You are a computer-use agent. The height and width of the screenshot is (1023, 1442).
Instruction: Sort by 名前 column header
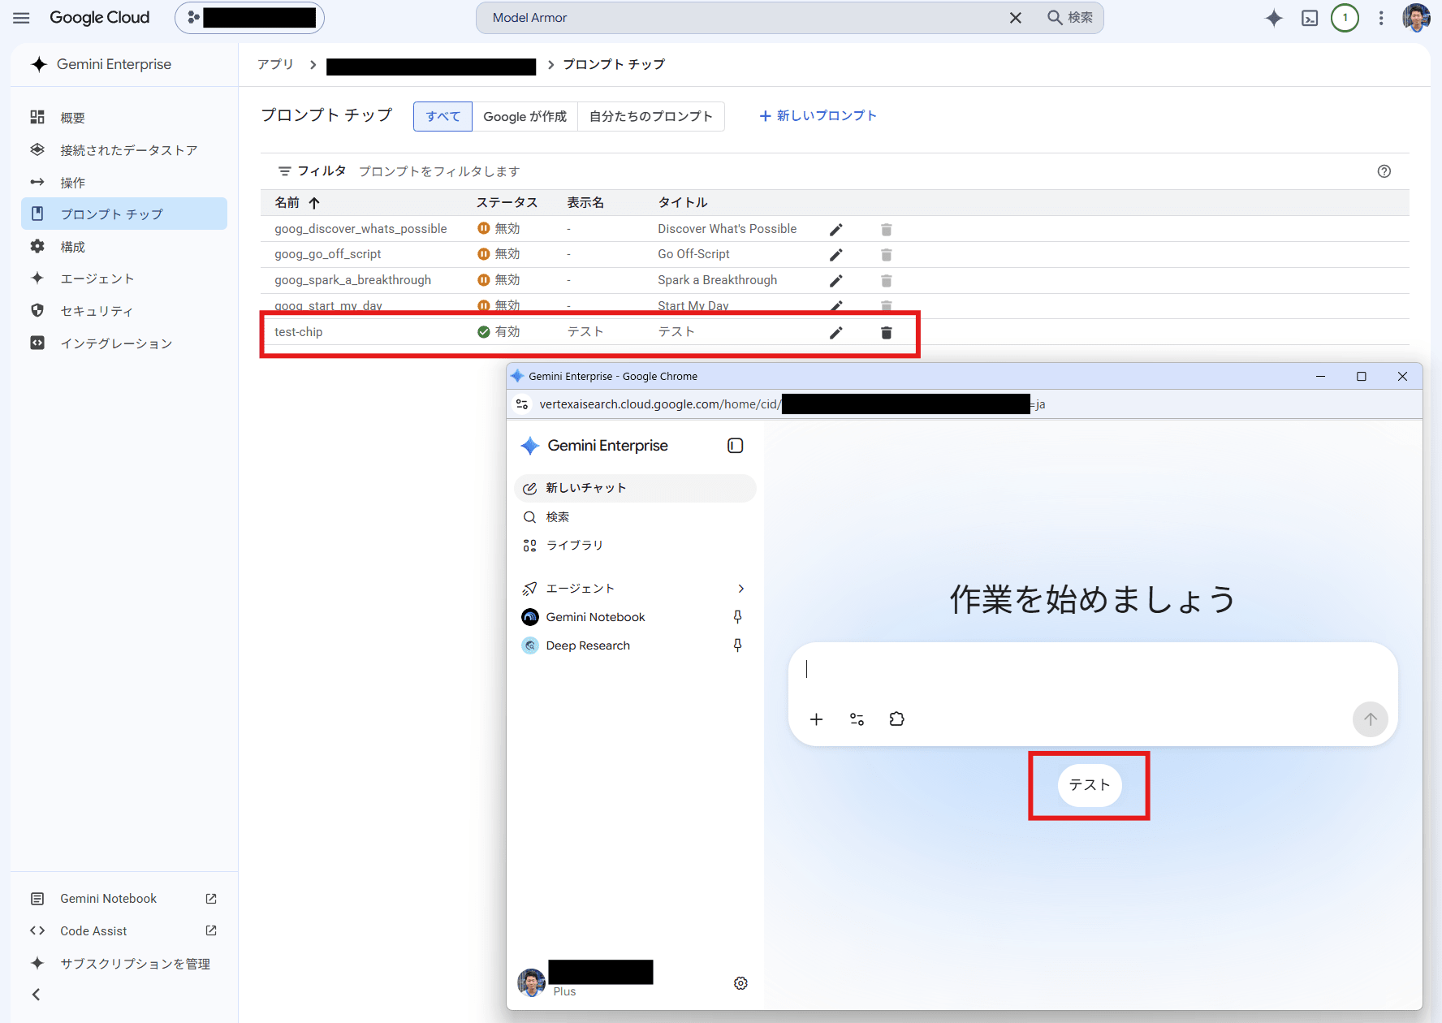tap(297, 202)
